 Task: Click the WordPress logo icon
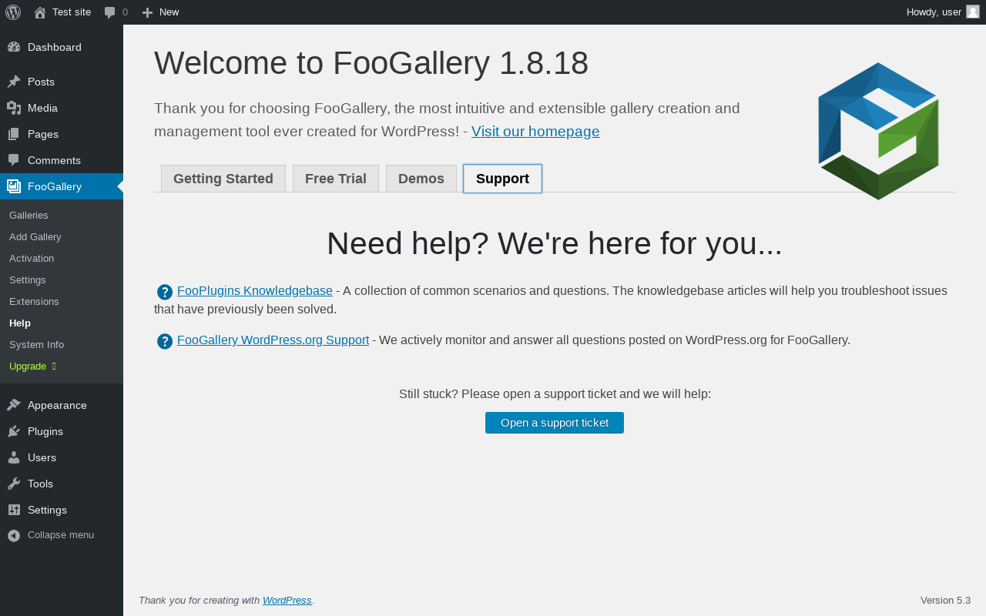point(13,12)
